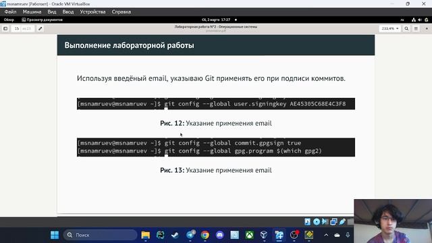Click the volume icon in GNOME top bar
Viewport: 432px width, 243px height.
click(x=420, y=20)
